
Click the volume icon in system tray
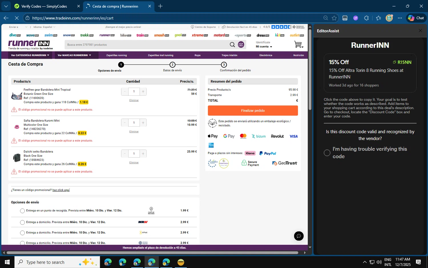click(x=379, y=262)
